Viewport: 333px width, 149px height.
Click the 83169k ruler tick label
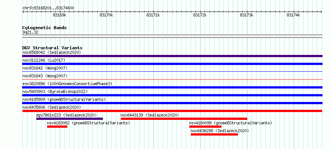(59, 15)
